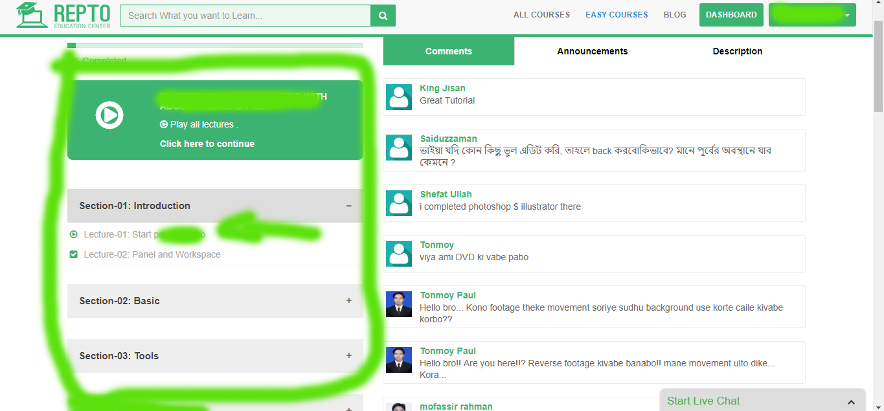Image resolution: width=884 pixels, height=411 pixels.
Task: Switch to the Comments tab
Action: 449,51
